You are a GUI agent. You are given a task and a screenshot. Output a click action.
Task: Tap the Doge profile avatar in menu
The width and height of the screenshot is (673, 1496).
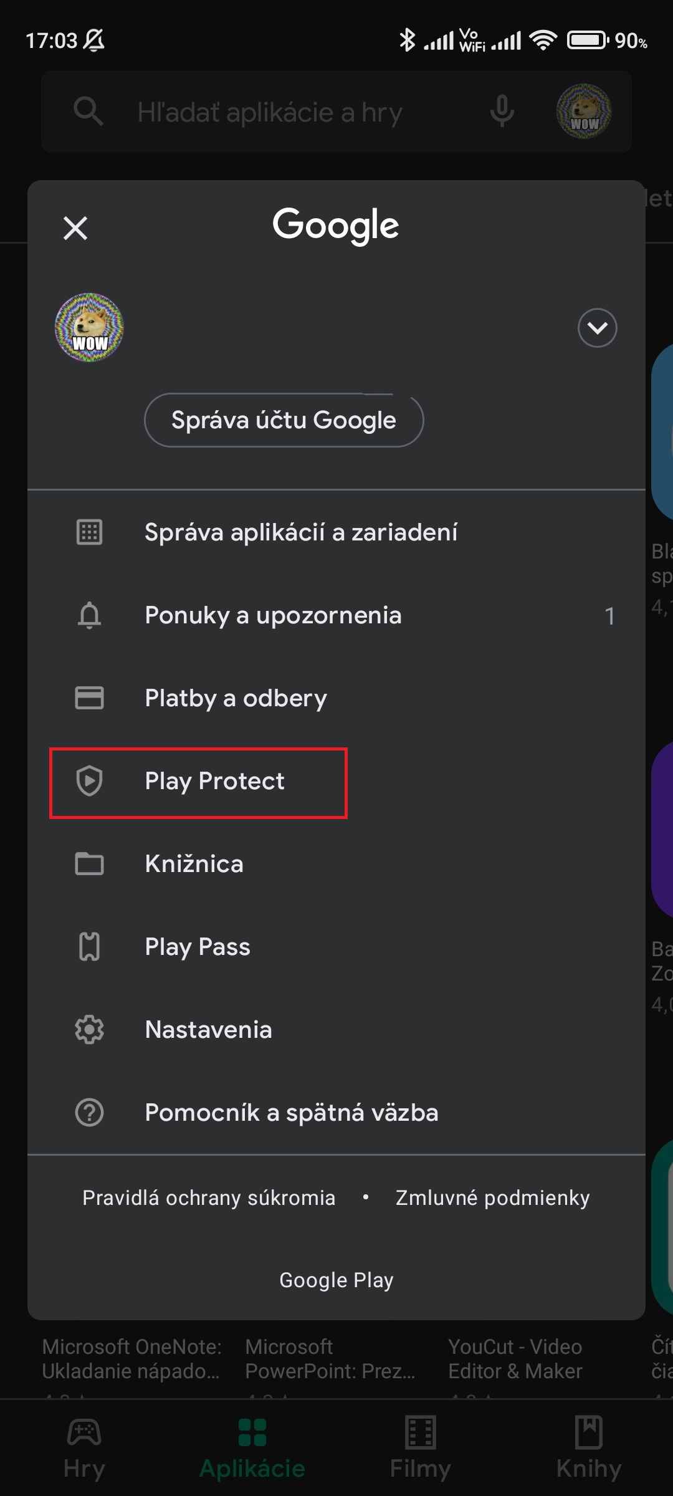[90, 327]
